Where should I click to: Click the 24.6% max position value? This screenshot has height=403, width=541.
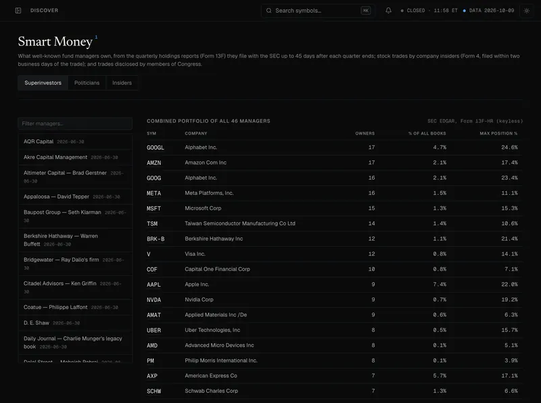point(509,147)
